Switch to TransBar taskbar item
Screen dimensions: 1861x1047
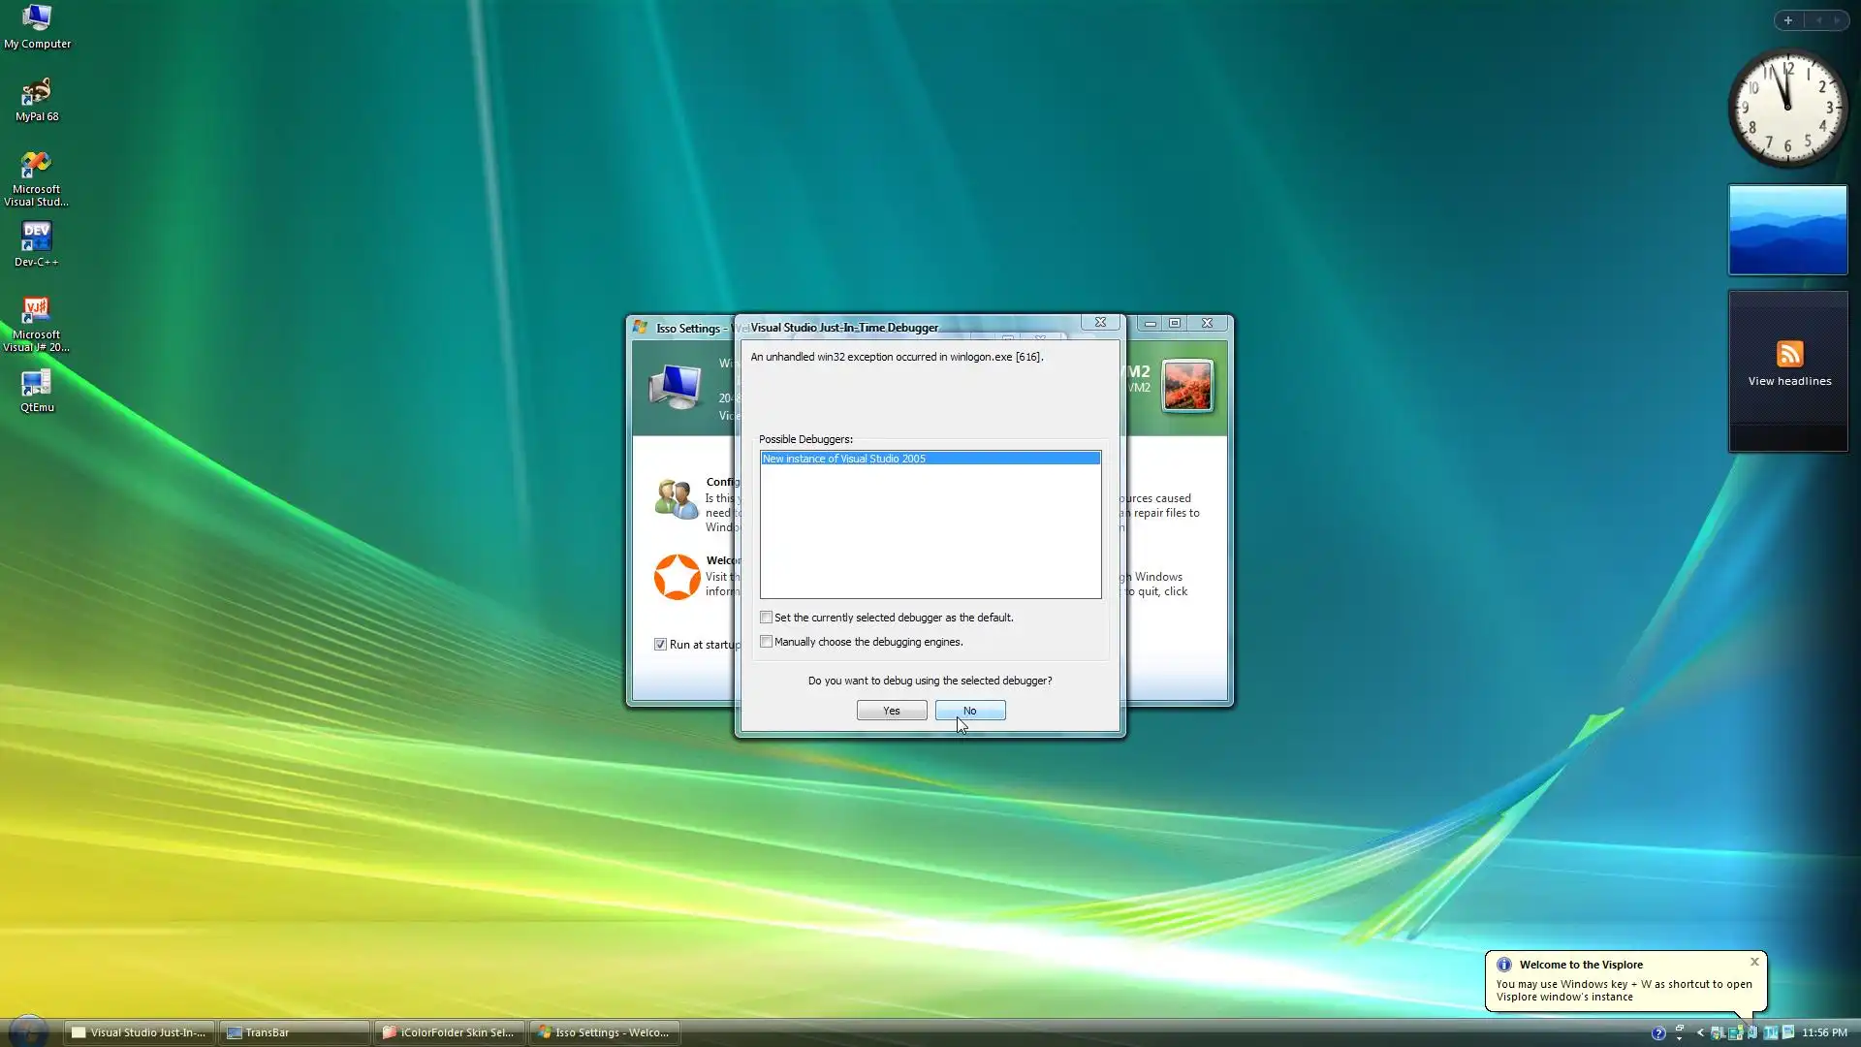(294, 1033)
